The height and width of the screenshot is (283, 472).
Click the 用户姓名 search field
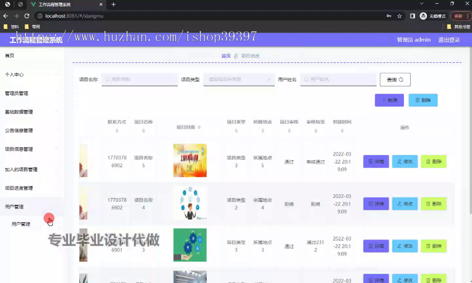pos(338,79)
